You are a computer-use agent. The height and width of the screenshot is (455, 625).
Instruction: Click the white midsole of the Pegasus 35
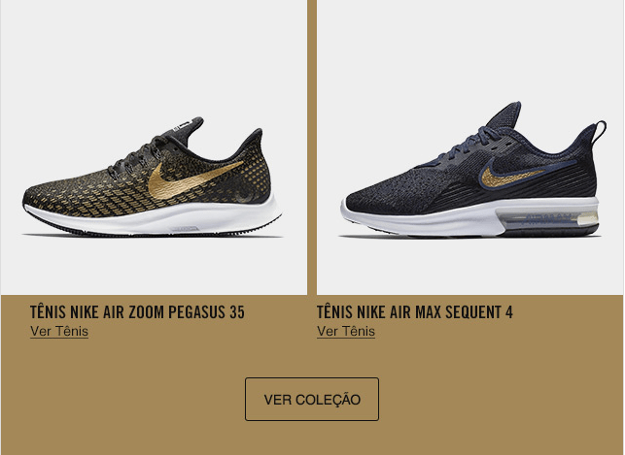point(154,218)
